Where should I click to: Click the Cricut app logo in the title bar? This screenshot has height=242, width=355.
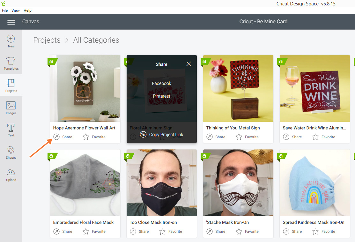3,3
